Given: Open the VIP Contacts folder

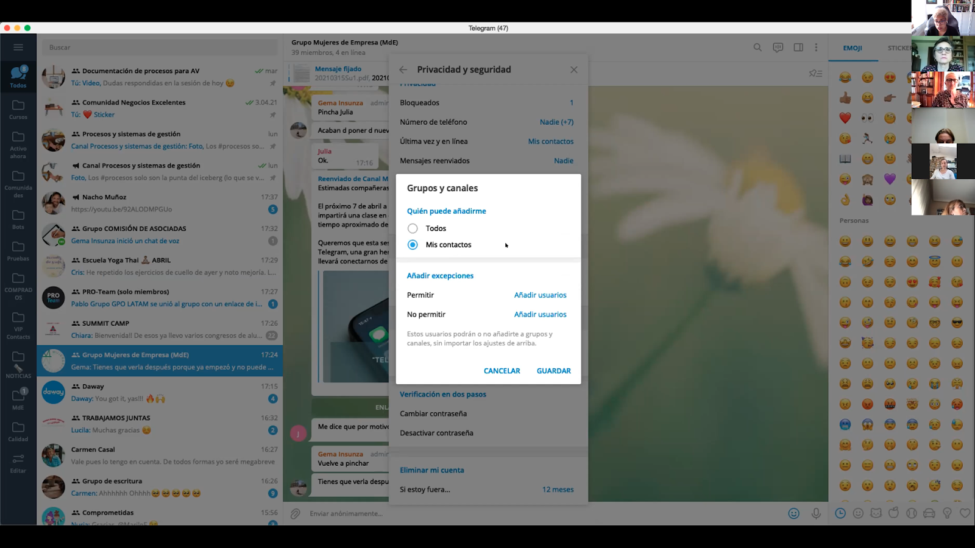Looking at the screenshot, I should (18, 325).
